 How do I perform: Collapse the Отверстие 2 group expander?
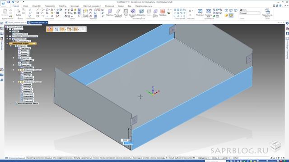coord(14,65)
